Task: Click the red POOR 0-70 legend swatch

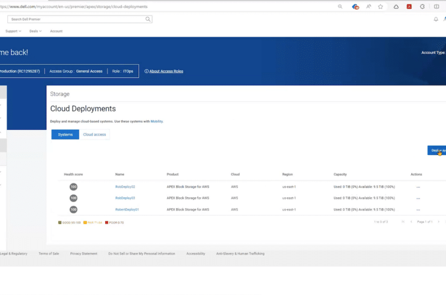Action: coord(107,222)
